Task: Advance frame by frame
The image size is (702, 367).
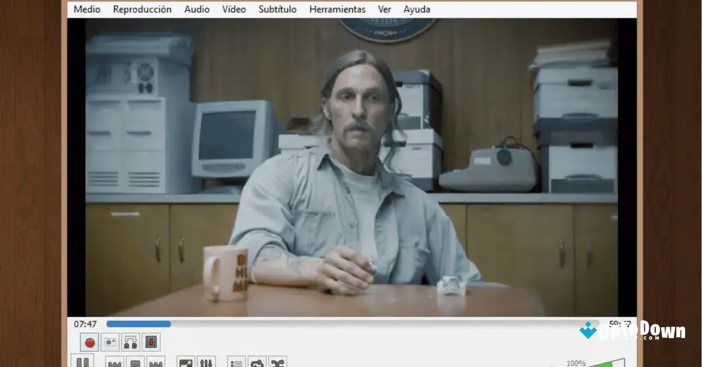Action: pos(151,342)
